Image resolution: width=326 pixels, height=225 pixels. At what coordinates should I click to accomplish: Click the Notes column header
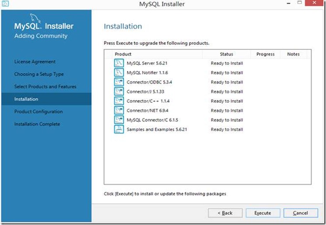293,54
